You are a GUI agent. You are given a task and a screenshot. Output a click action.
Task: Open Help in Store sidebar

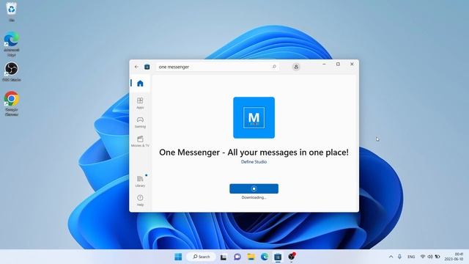[x=140, y=200]
